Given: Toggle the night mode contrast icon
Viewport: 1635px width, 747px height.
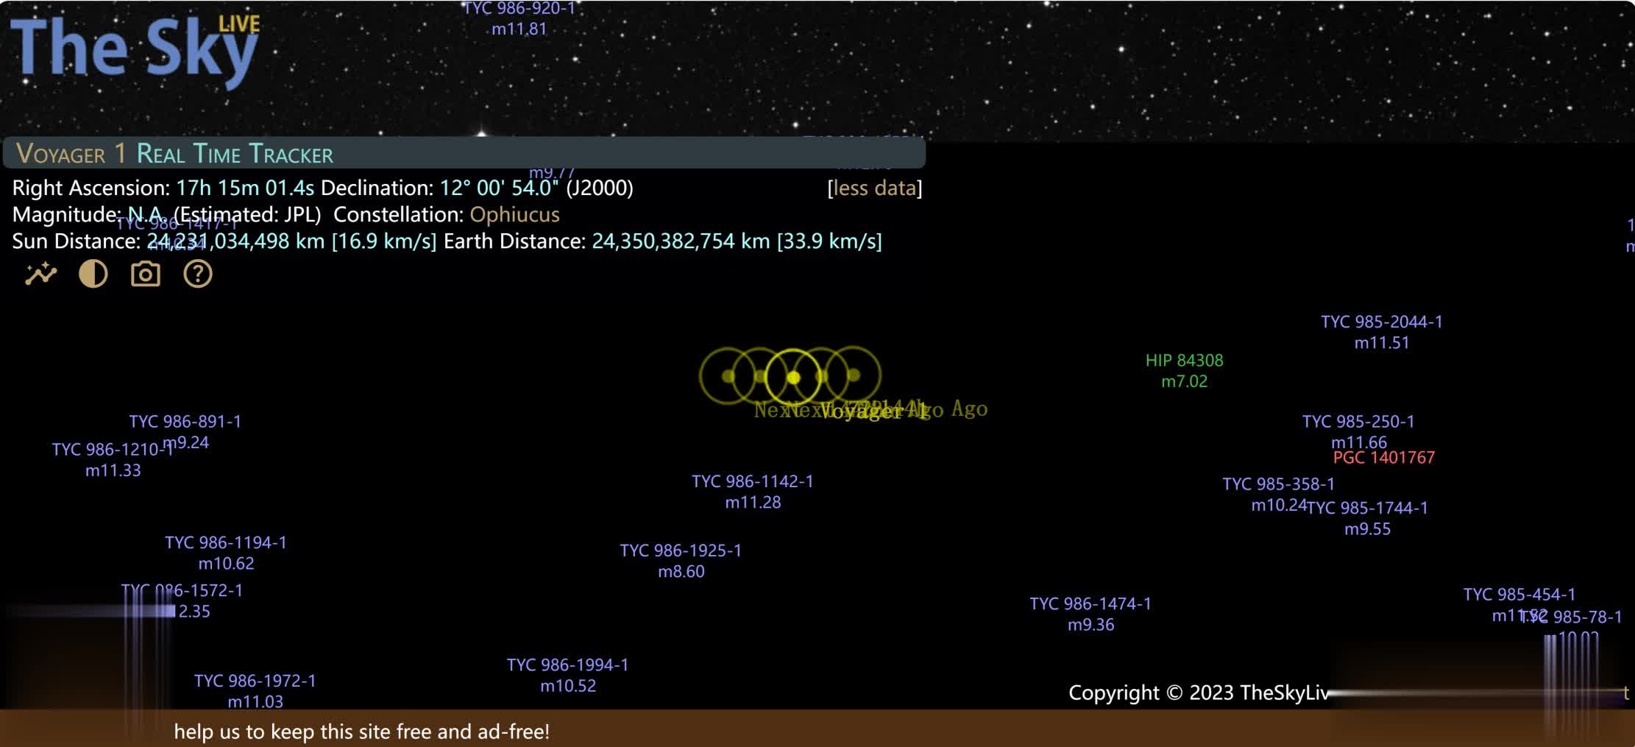Looking at the screenshot, I should click(x=93, y=275).
